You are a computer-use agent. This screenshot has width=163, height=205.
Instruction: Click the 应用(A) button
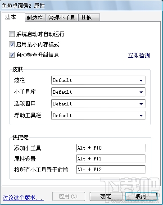pyautogui.click(x=68, y=196)
